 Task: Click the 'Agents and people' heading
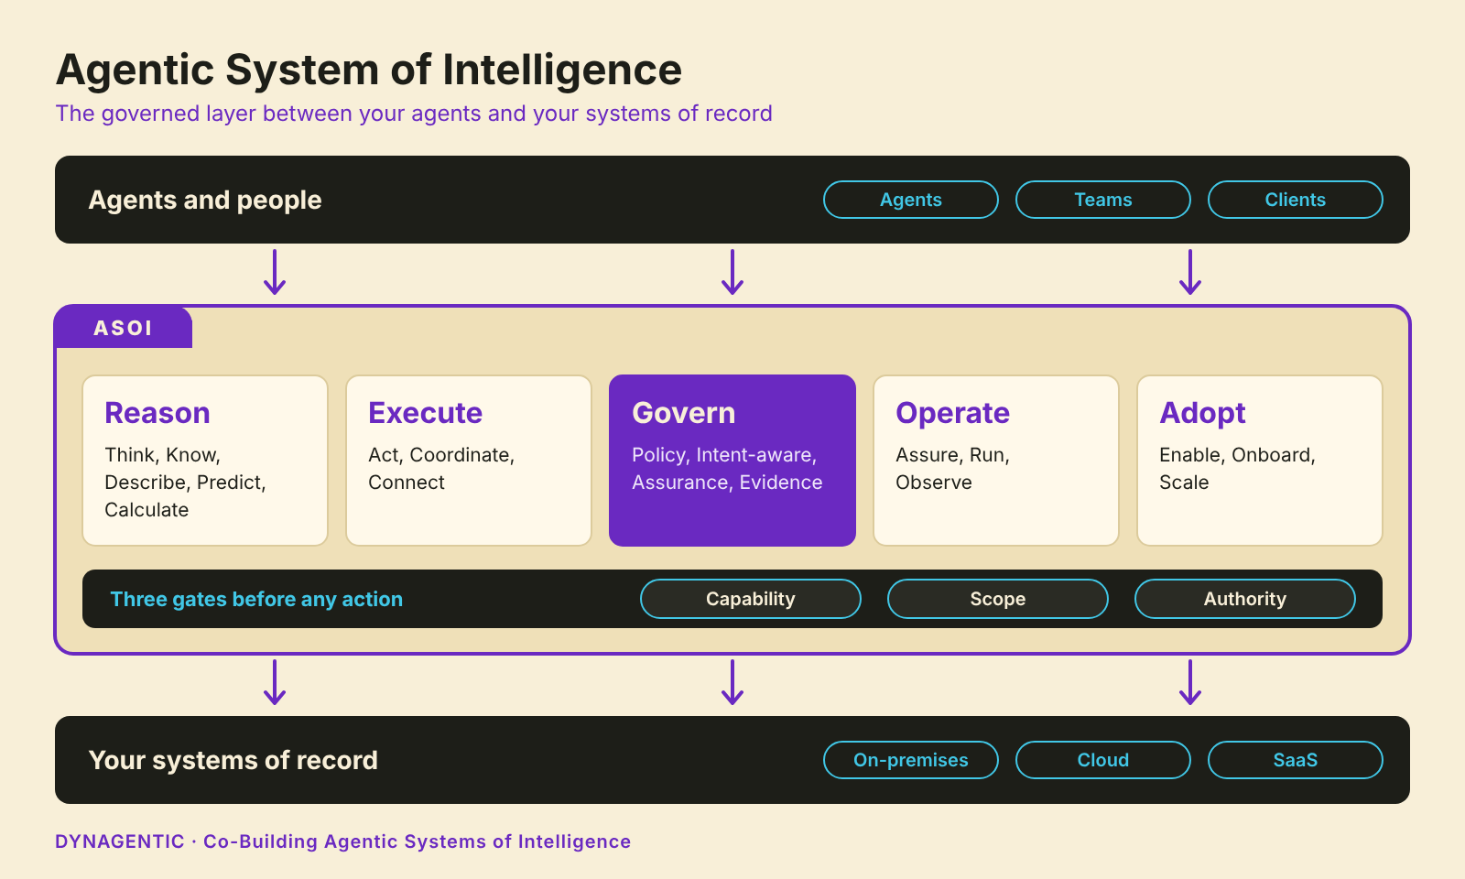coord(205,201)
